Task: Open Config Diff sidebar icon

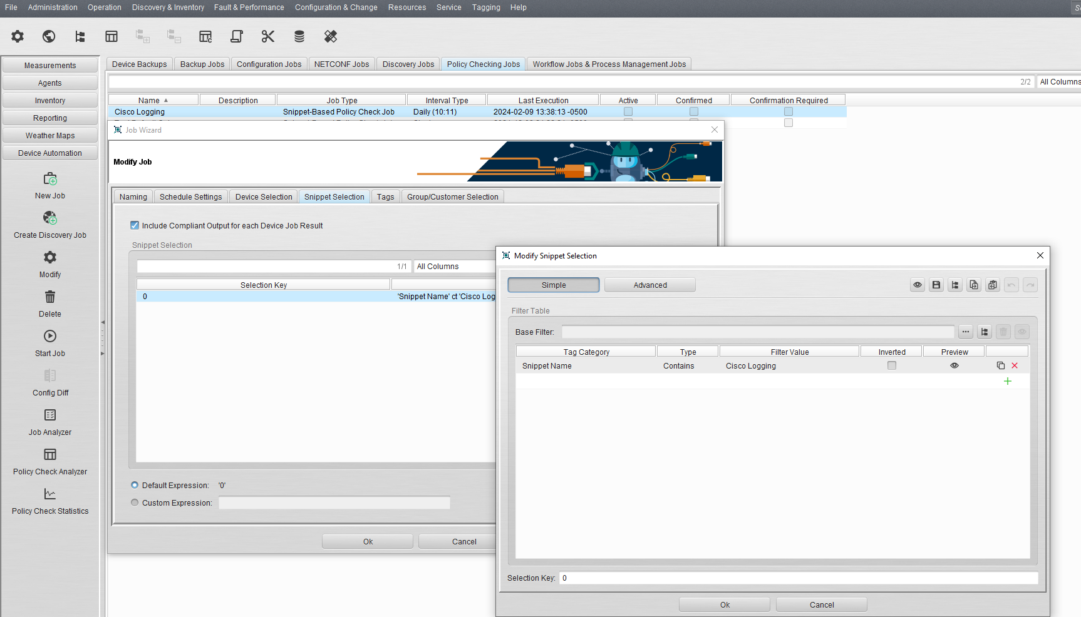Action: click(50, 375)
